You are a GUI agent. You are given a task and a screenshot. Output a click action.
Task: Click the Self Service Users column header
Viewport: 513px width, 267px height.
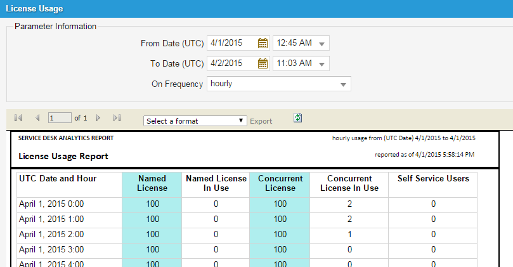pos(433,179)
